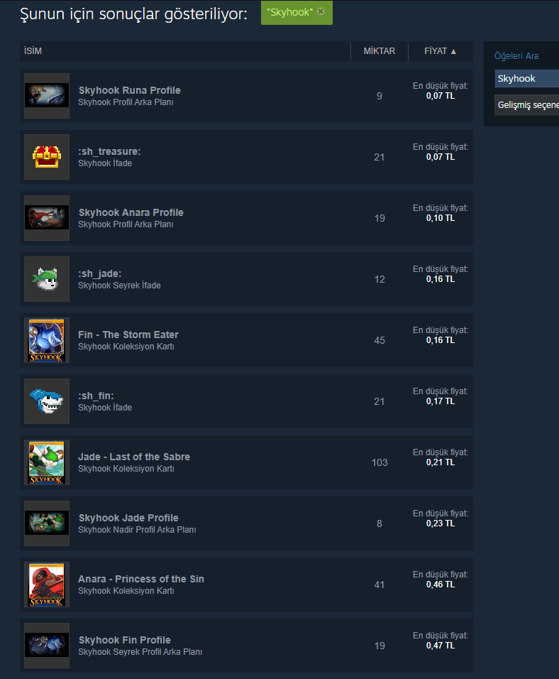Click the :sh_fin: shark emoticon icon
The height and width of the screenshot is (679, 559).
tap(47, 401)
